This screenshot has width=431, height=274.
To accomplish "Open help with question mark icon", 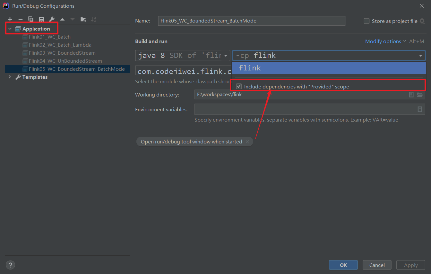I will pyautogui.click(x=10, y=265).
